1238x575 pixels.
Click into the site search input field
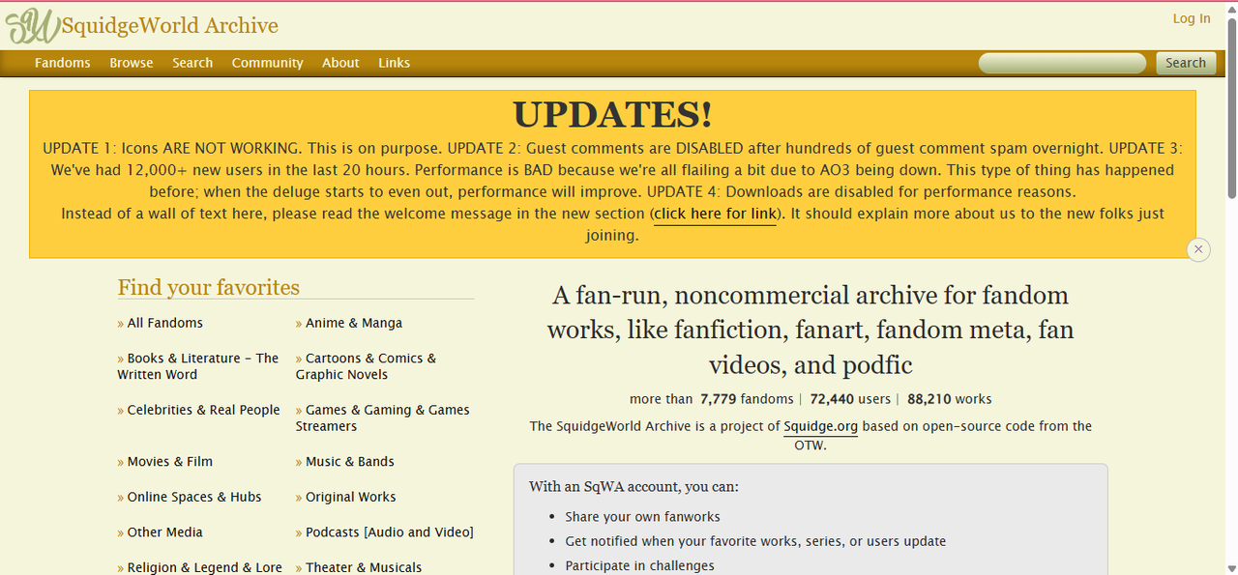pos(1062,64)
